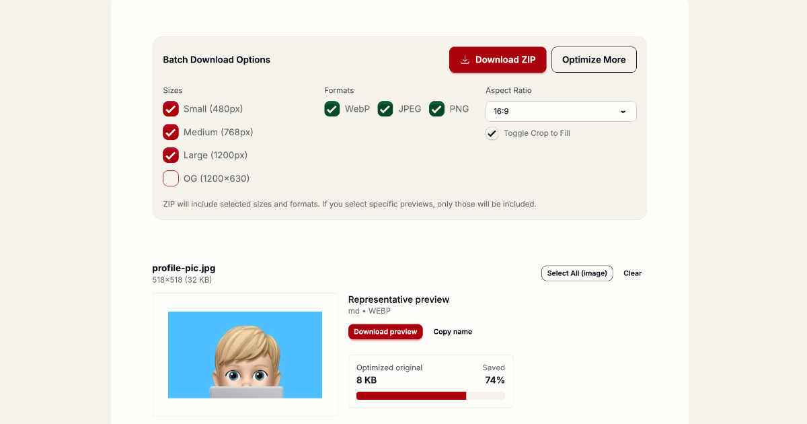Screen dimensions: 807x424
Task: Click the checkmark icon beside WebP
Action: [332, 108]
